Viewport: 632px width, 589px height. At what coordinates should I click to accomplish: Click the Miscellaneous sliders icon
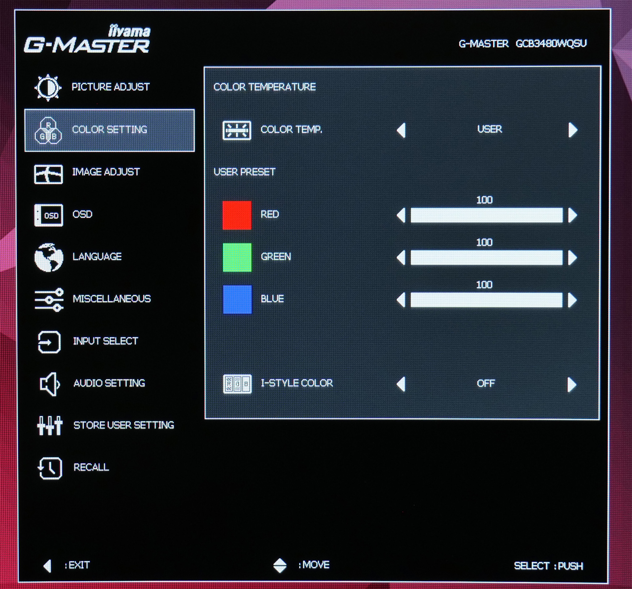49,299
